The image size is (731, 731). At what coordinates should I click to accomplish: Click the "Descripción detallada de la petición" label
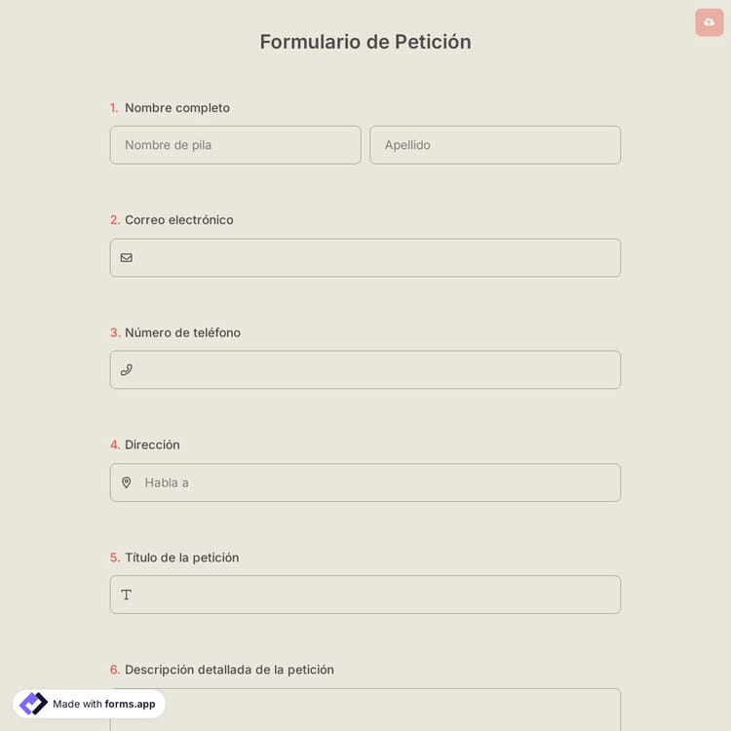point(229,670)
